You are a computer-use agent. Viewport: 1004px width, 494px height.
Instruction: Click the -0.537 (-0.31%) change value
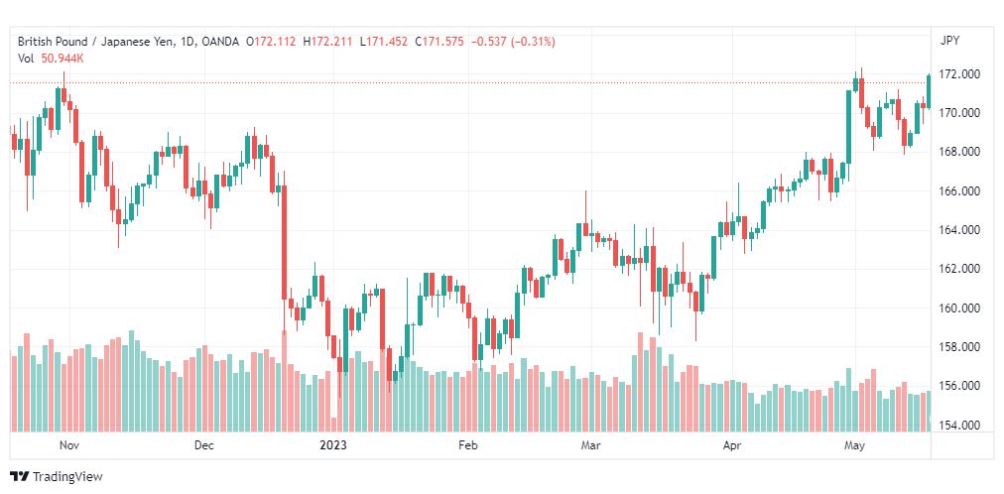pyautogui.click(x=514, y=42)
